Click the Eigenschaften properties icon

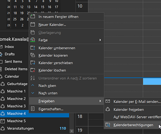tap(33, 109)
